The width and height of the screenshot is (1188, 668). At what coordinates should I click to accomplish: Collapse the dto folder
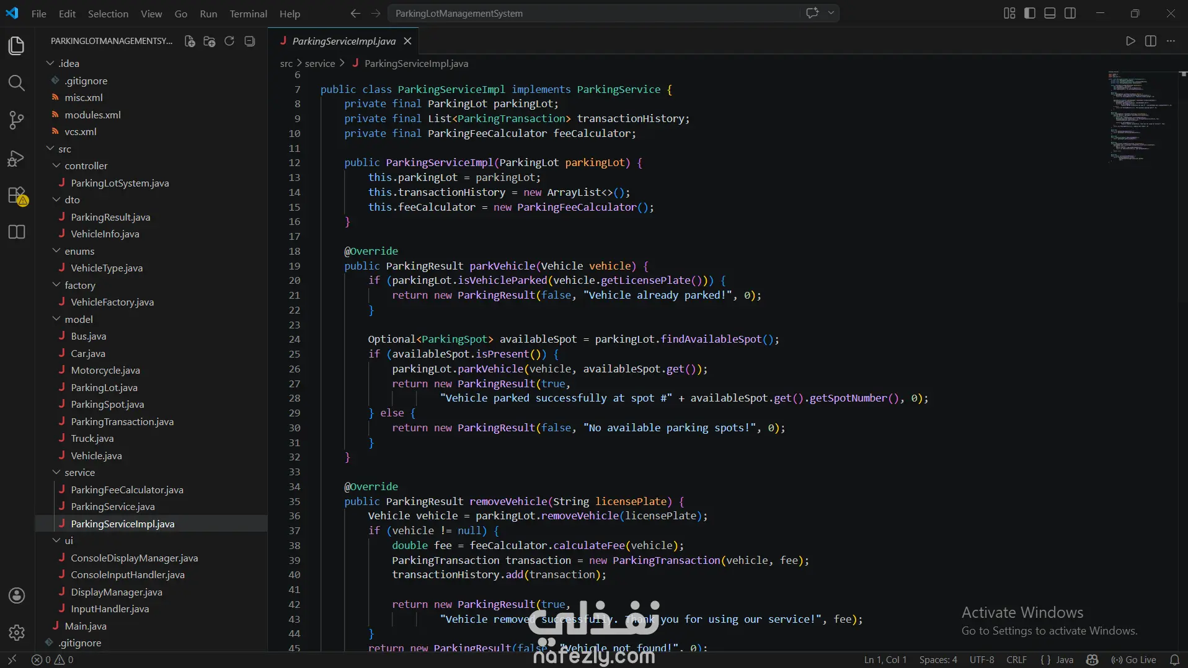[151, 200]
